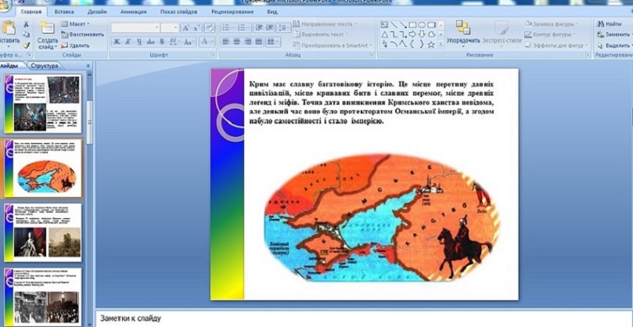
Task: Open the Рецензирование tab
Action: pos(232,12)
